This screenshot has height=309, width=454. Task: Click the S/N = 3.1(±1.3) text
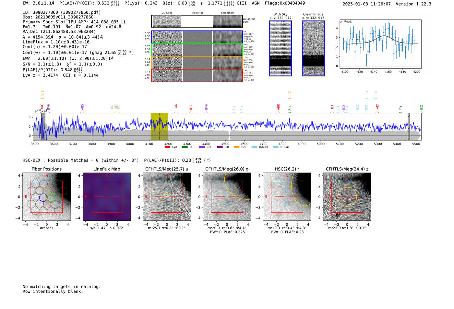[x=42, y=64]
